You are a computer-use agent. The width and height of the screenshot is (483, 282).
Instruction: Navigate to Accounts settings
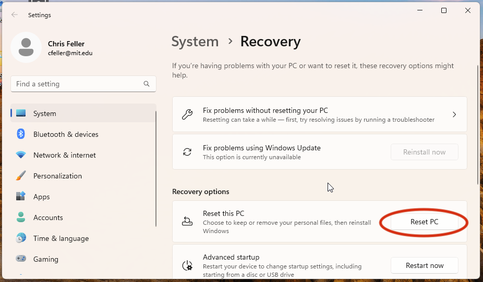(83, 217)
